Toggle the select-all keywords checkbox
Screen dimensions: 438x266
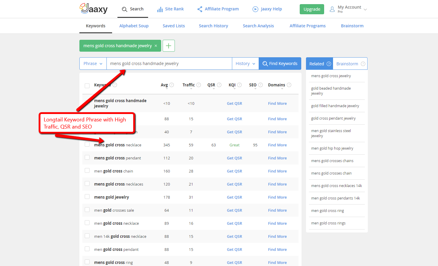pyautogui.click(x=87, y=86)
